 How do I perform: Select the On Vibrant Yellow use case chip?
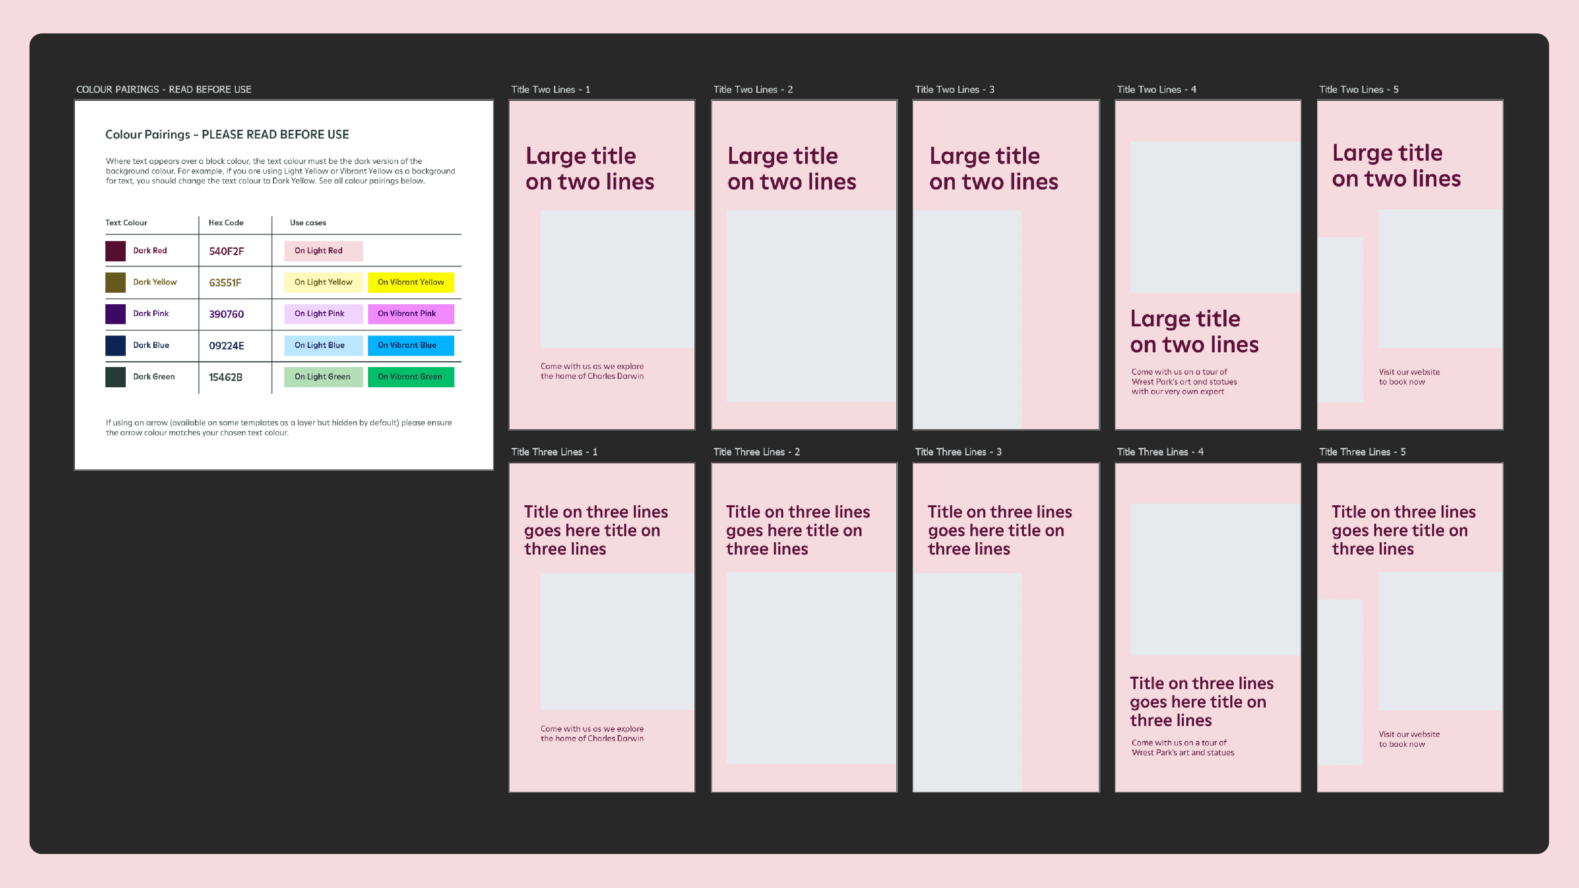point(411,282)
